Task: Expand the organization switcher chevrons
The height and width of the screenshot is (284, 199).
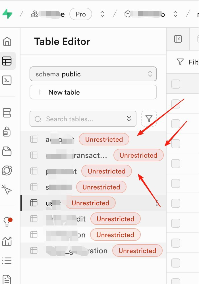Action: (x=102, y=14)
